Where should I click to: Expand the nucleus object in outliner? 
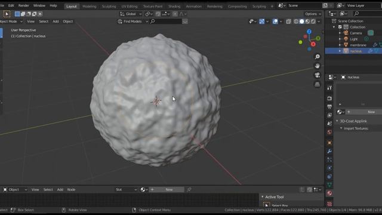click(340, 51)
